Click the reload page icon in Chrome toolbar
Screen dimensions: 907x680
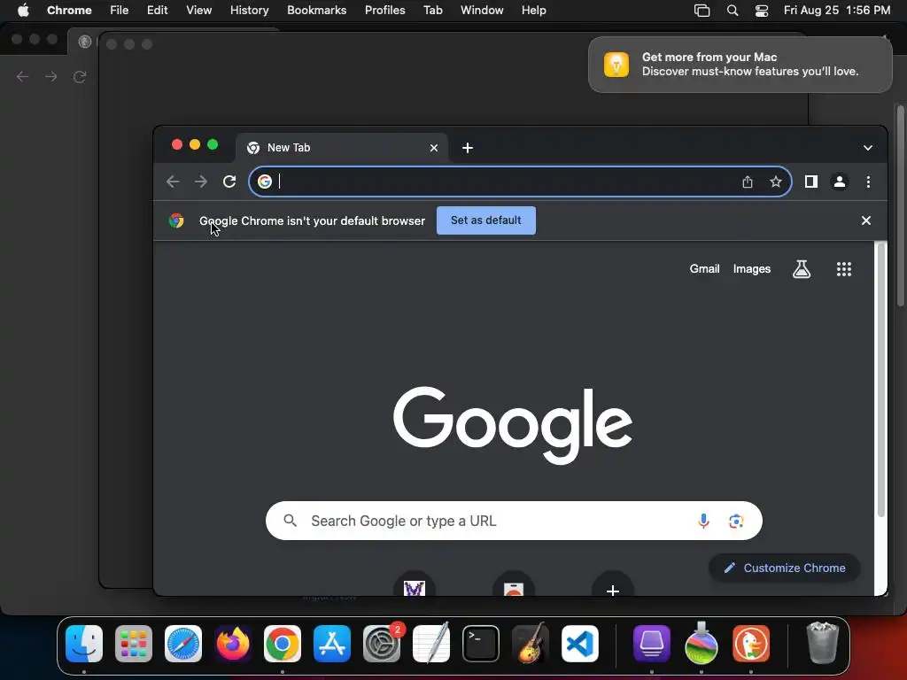229,182
